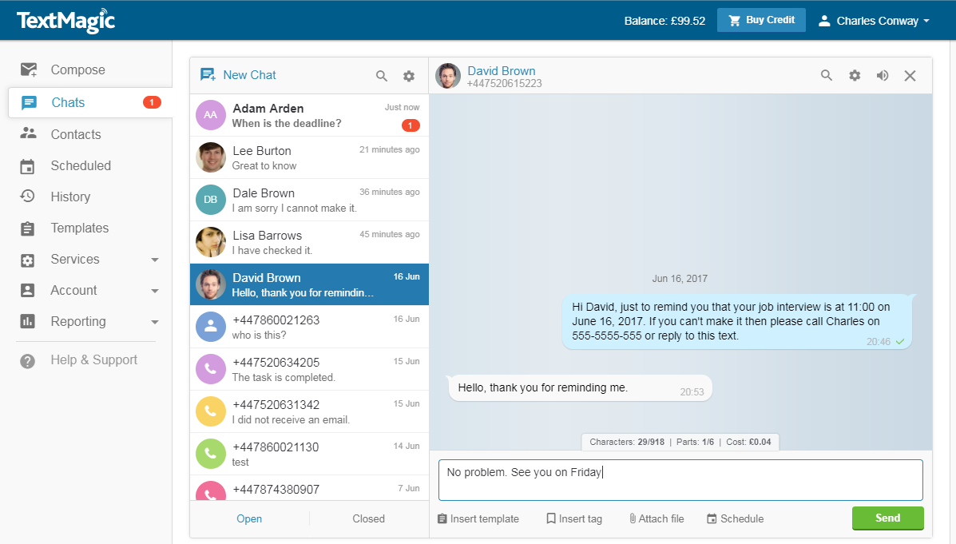This screenshot has height=544, width=956.
Task: Click the Schedule calendar icon below message box
Action: coord(712,519)
